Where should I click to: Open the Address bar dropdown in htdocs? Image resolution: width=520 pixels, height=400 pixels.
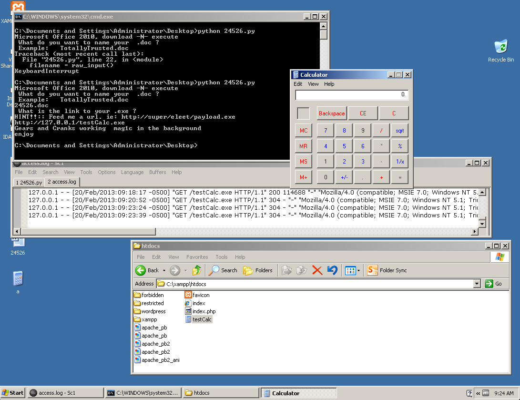coord(477,284)
